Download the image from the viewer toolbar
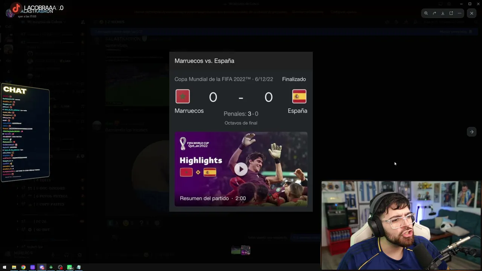The height and width of the screenshot is (271, 482). point(443,13)
